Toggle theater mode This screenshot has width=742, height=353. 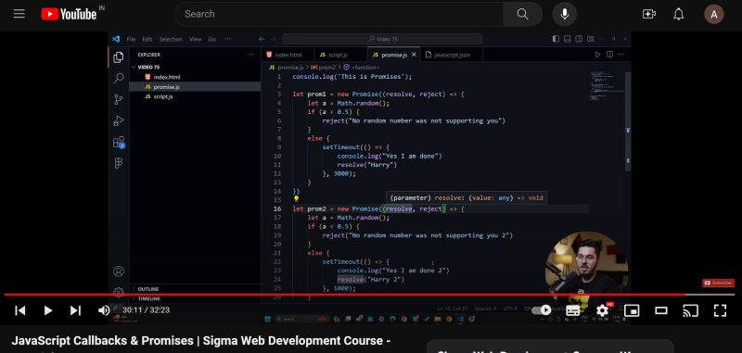click(661, 310)
